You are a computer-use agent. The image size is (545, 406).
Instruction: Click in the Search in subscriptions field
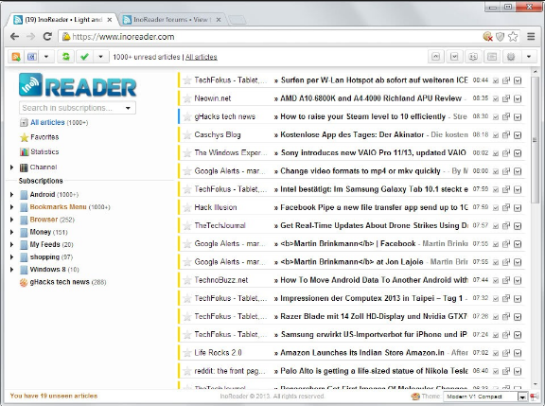pos(72,108)
